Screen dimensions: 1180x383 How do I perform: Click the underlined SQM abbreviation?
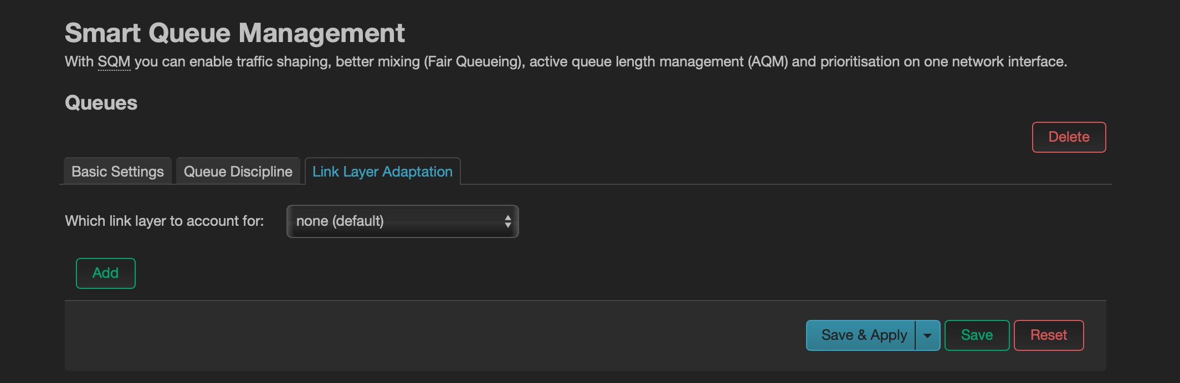tap(114, 61)
